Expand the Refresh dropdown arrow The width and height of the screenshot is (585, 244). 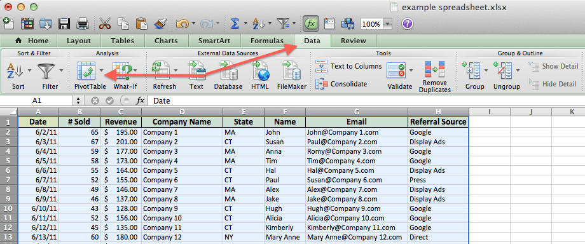175,70
